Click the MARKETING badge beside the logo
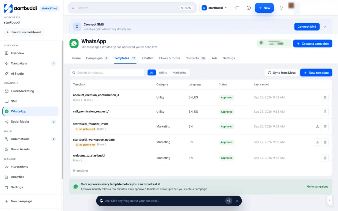The height and width of the screenshot is (211, 338). [50, 8]
